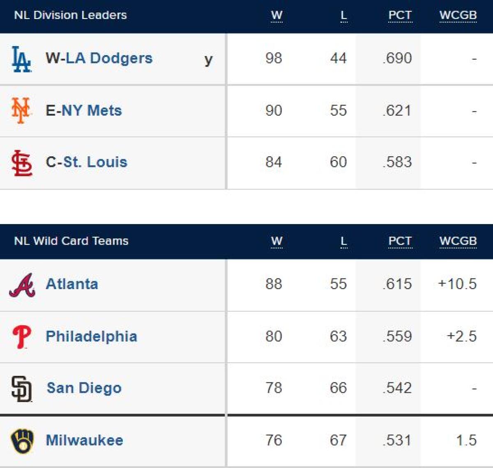Screen dimensions: 493x468
Task: Open the Philadelphia team page
Action: coord(91,336)
